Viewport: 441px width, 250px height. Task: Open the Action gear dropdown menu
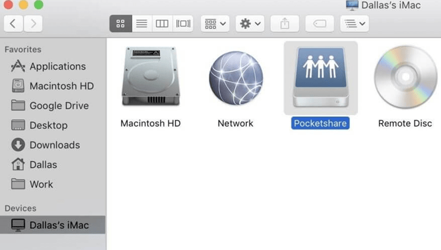pyautogui.click(x=250, y=24)
